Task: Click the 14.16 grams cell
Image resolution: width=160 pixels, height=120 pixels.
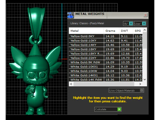Action: tap(112, 36)
